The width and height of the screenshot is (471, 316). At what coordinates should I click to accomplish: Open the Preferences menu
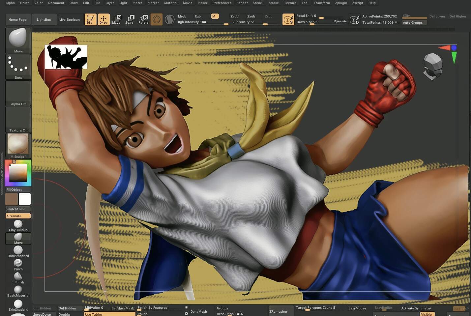tap(222, 3)
